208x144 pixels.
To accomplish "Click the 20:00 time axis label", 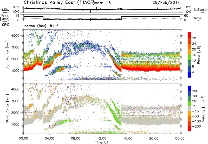I will tap(154, 139).
